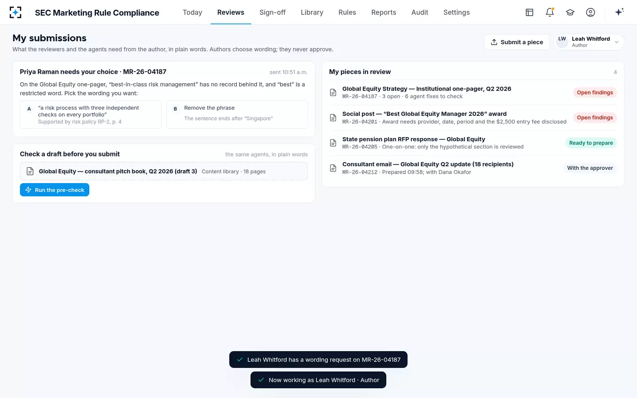Viewport: 637px width, 398px height.
Task: Click Submit a piece button
Action: (517, 42)
